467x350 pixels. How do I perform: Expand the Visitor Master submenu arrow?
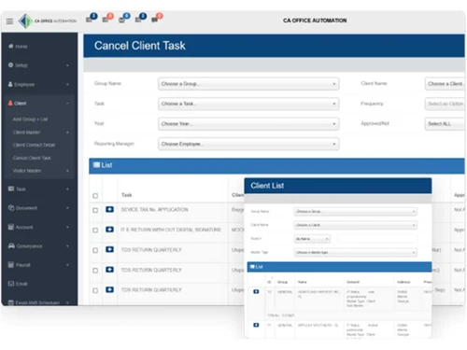(x=67, y=171)
